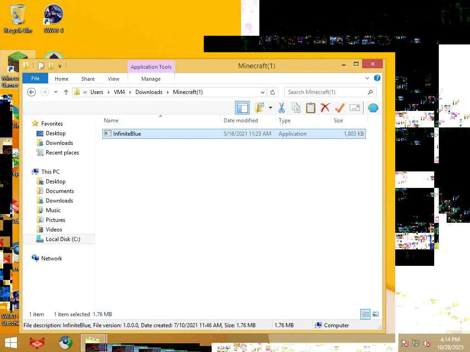Refresh the Minecraft(1) folder view
This screenshot has width=470, height=352.
tap(273, 92)
